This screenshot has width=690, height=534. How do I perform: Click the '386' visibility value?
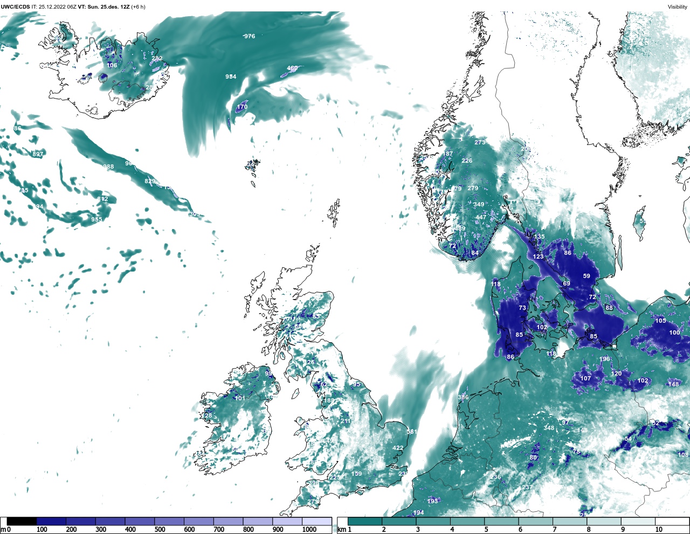coord(463,398)
